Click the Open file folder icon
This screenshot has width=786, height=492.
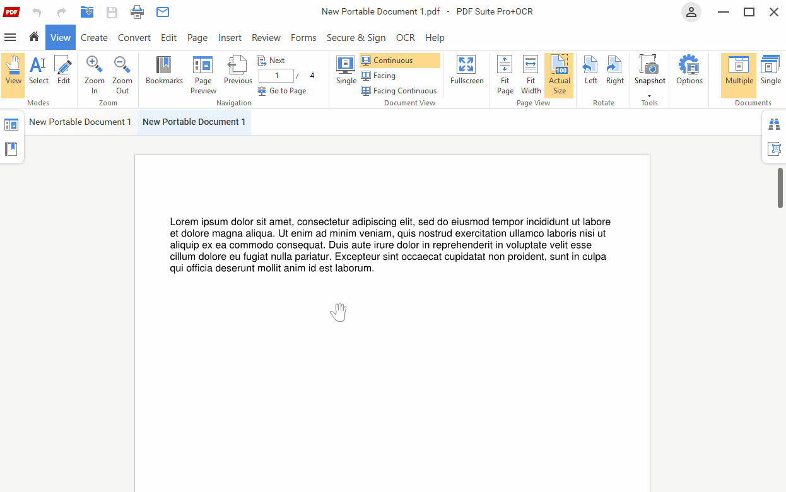click(87, 12)
